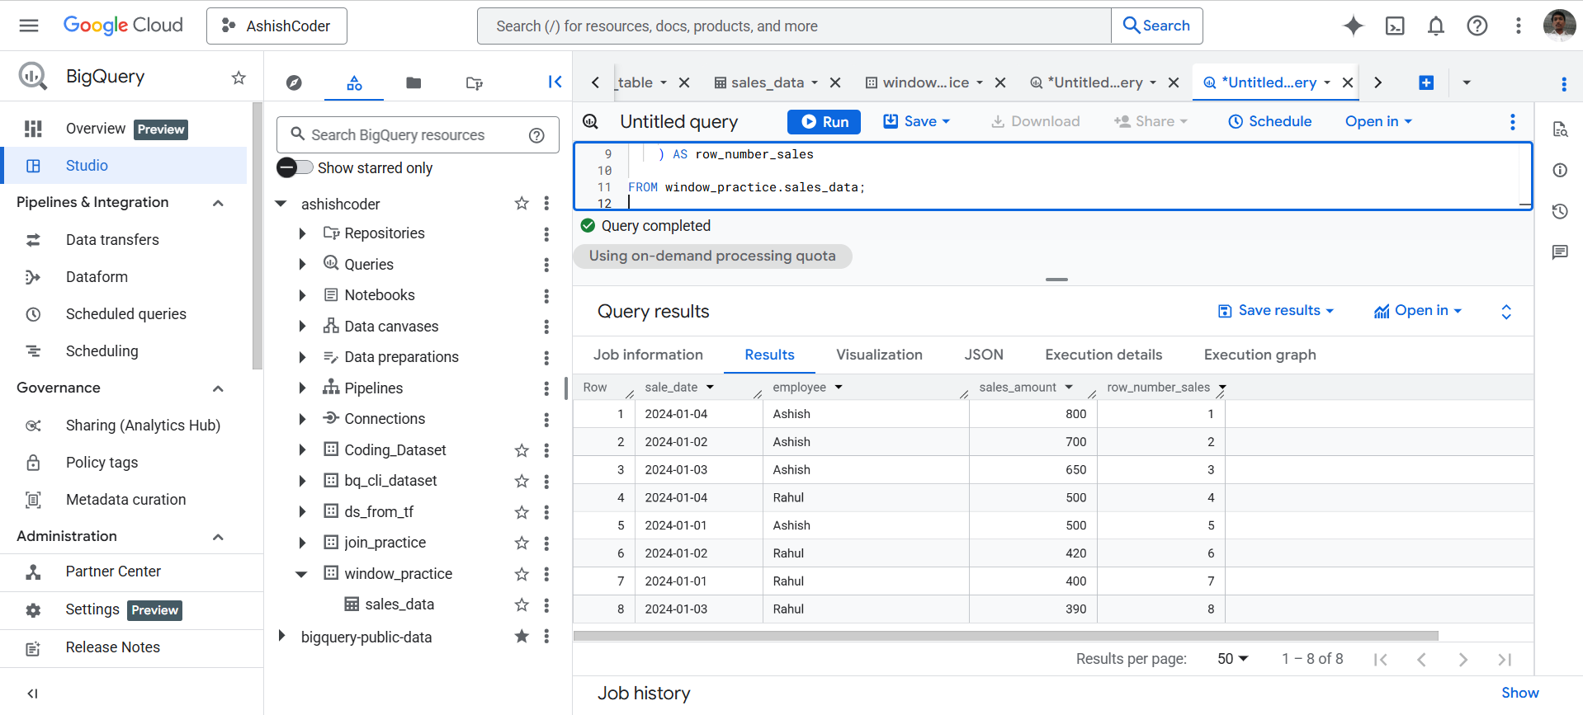The height and width of the screenshot is (715, 1583).
Task: Create a new query tab plus icon
Action: (1426, 82)
